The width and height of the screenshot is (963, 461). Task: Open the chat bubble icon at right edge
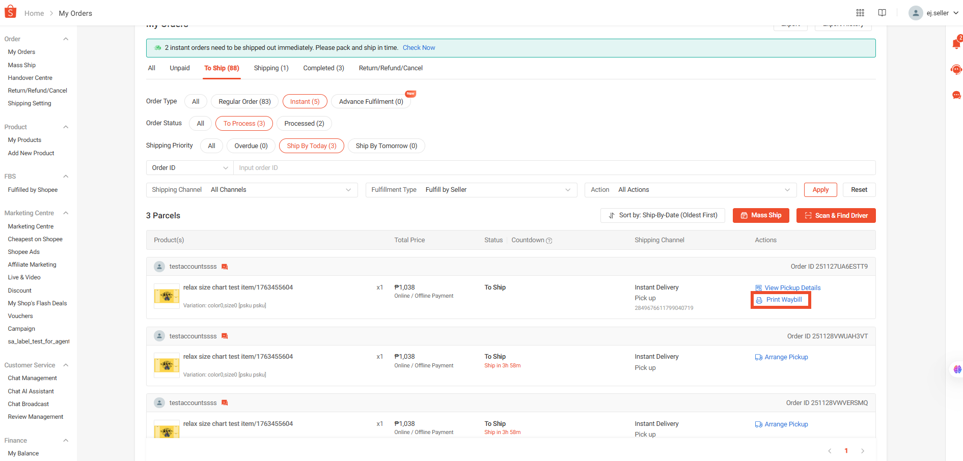pos(956,95)
